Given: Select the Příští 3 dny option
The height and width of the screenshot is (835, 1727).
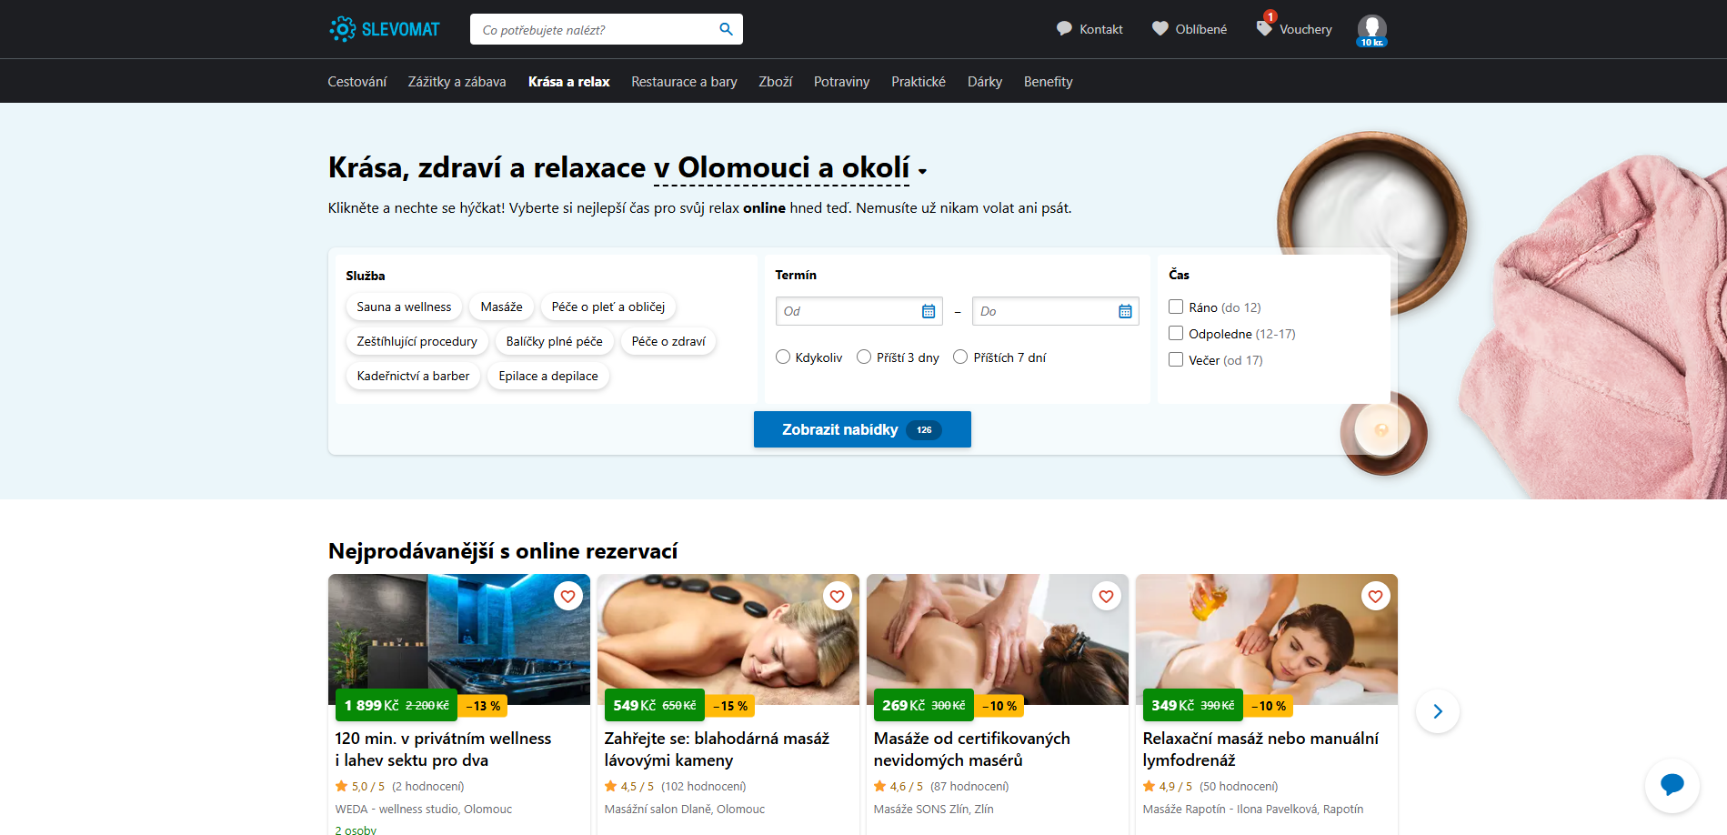Looking at the screenshot, I should click(864, 357).
